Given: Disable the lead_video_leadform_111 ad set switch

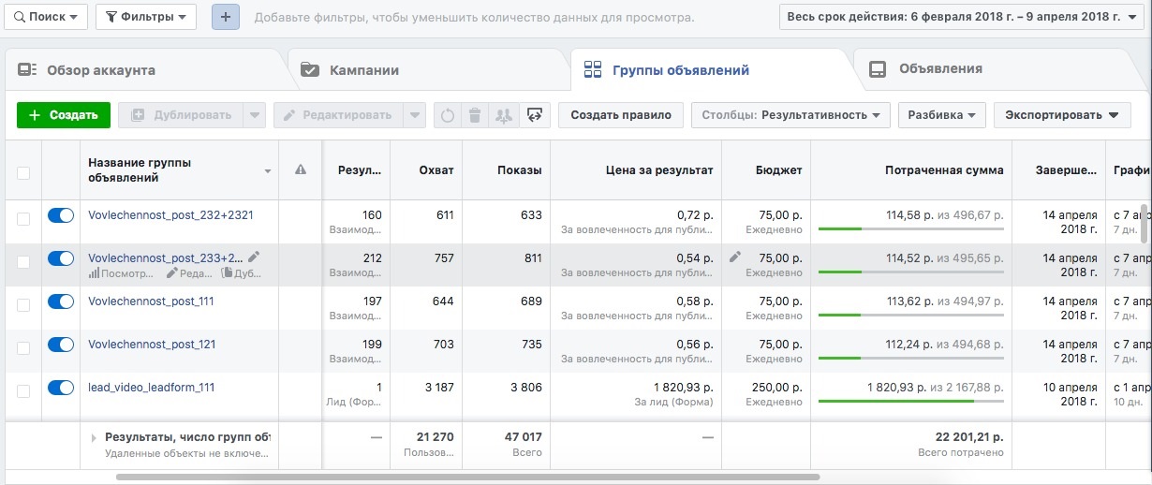Looking at the screenshot, I should pos(61,388).
